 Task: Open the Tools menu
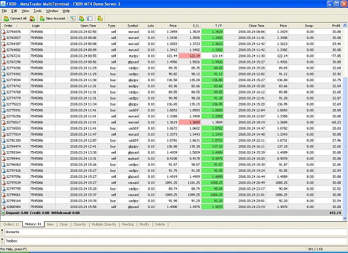(37, 11)
